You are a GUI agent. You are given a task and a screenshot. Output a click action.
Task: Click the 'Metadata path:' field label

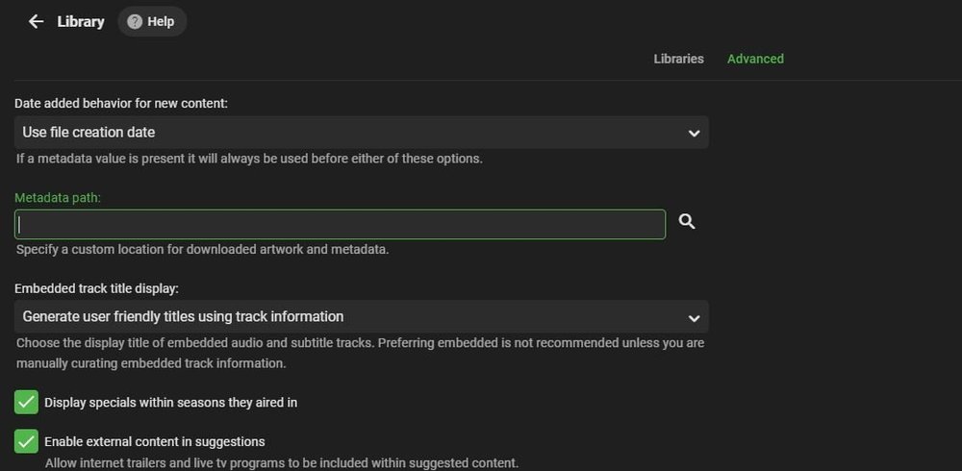pos(58,198)
